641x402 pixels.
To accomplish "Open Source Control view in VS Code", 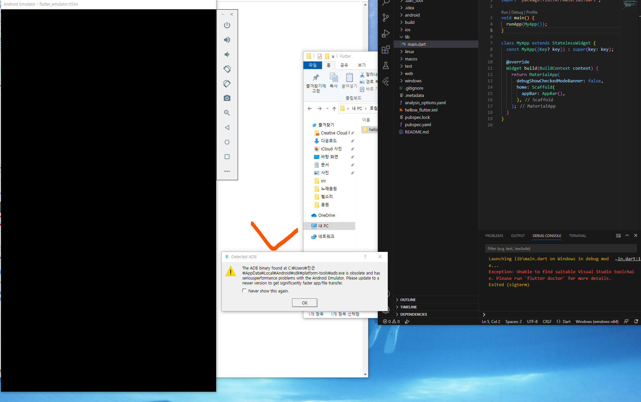I will click(386, 18).
